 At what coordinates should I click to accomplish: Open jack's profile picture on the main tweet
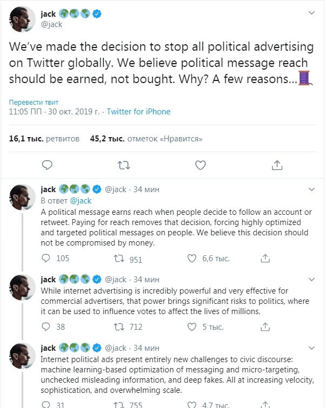[x=22, y=18]
